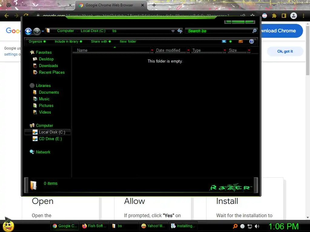Open the Share with menu
The height and width of the screenshot is (232, 310).
[x=101, y=41]
